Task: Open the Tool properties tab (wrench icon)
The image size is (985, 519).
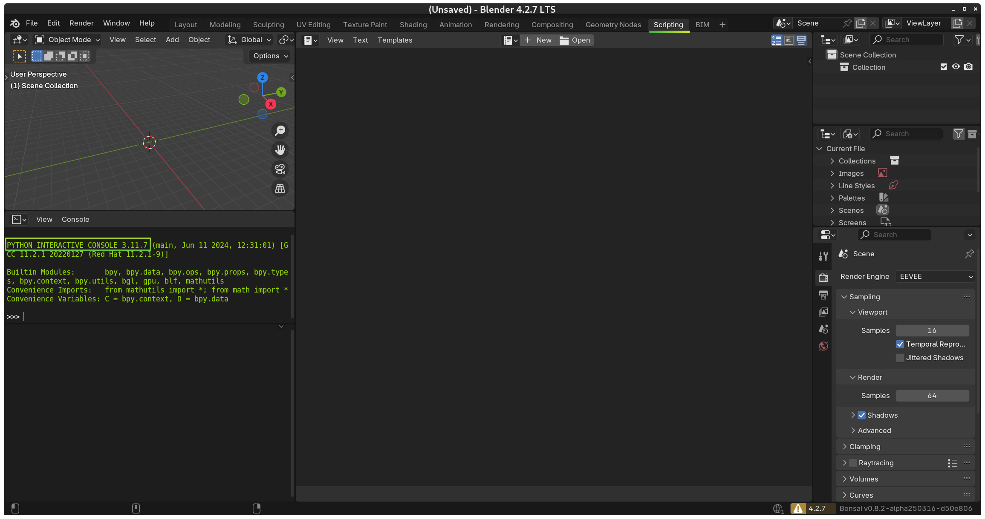Action: click(823, 256)
